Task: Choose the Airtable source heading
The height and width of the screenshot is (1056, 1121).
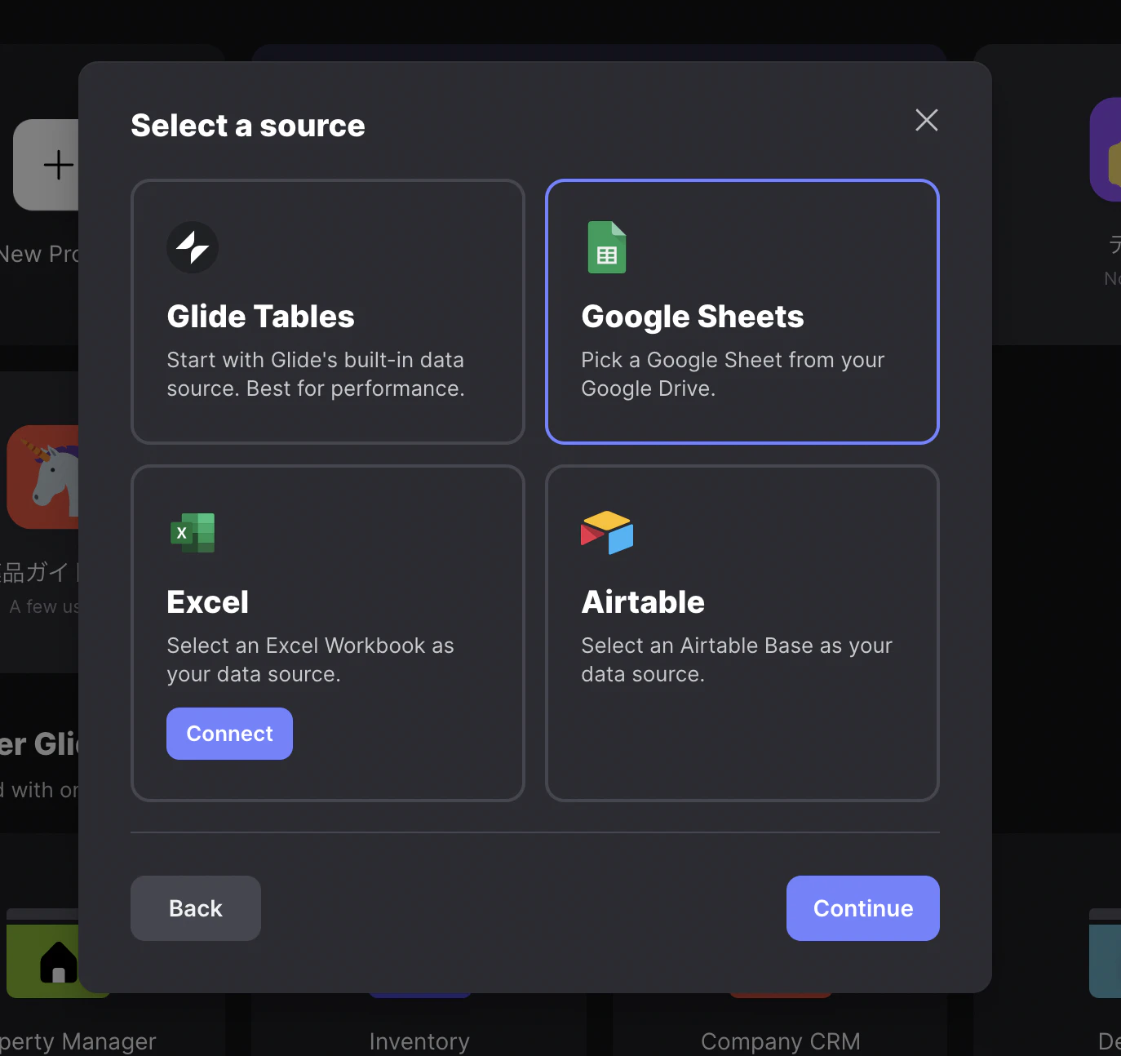Action: click(x=643, y=602)
